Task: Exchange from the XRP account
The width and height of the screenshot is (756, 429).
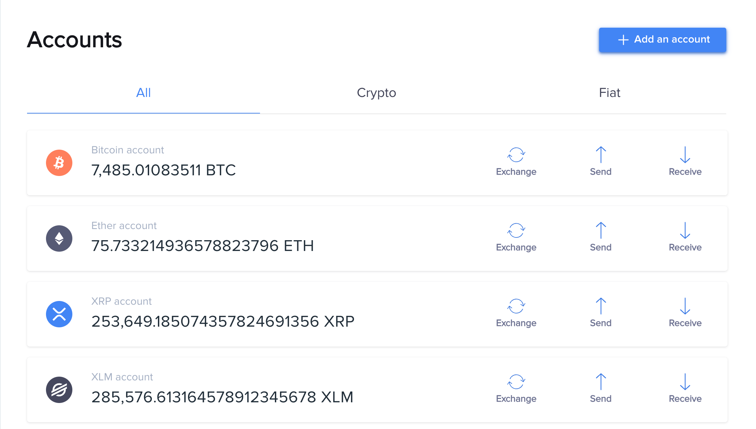Action: [x=516, y=313]
